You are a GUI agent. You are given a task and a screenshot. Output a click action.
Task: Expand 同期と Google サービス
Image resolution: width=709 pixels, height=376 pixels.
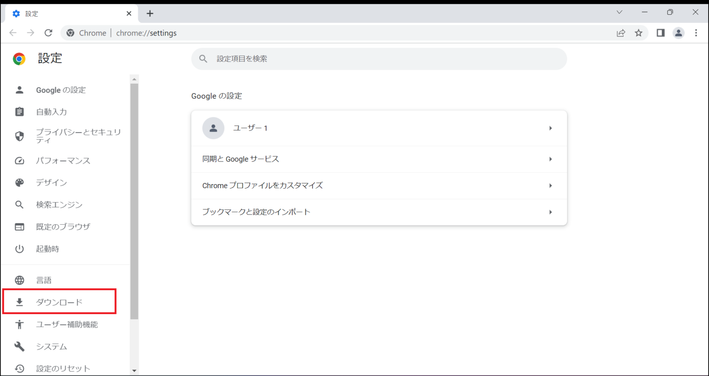[379, 159]
